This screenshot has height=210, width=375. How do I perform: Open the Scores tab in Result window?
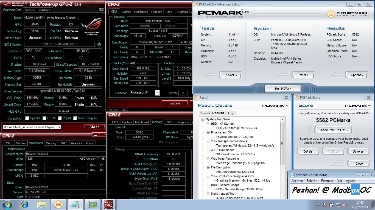[x=205, y=113]
